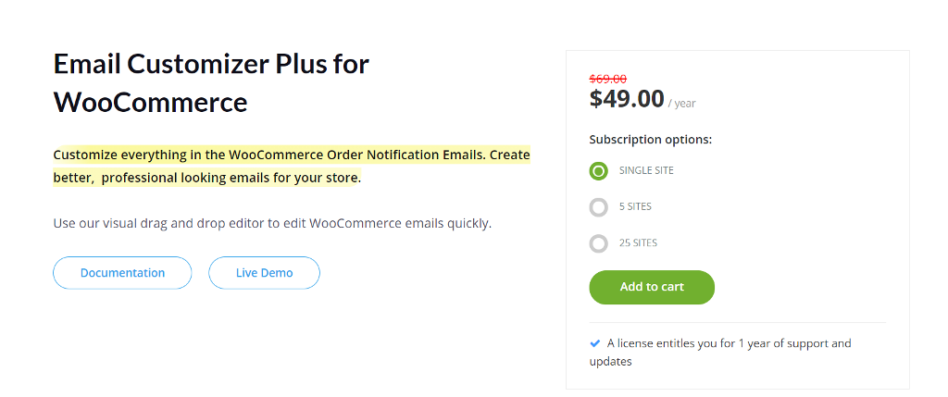Click the Email Customizer Plus heading
948x397 pixels.
(x=211, y=65)
